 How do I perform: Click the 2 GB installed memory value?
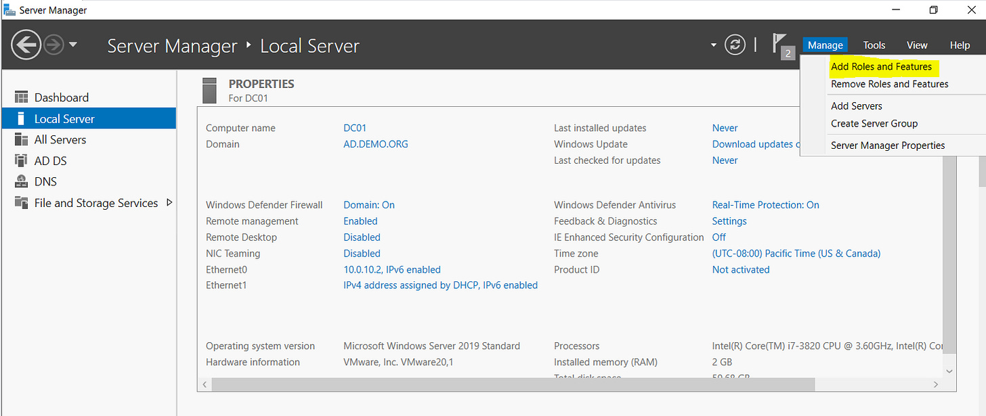[722, 362]
